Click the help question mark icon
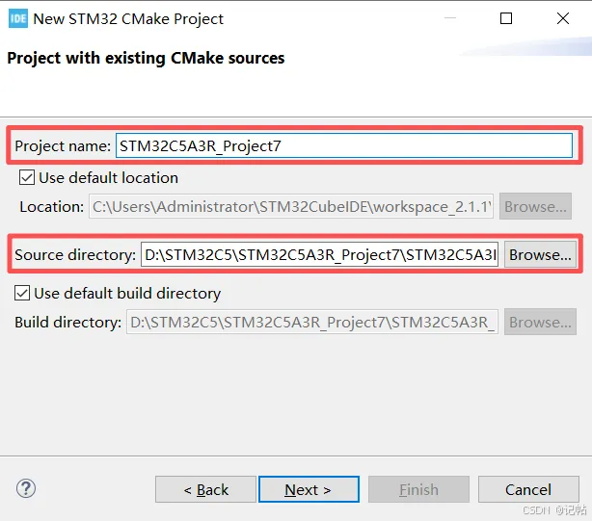 pos(26,489)
